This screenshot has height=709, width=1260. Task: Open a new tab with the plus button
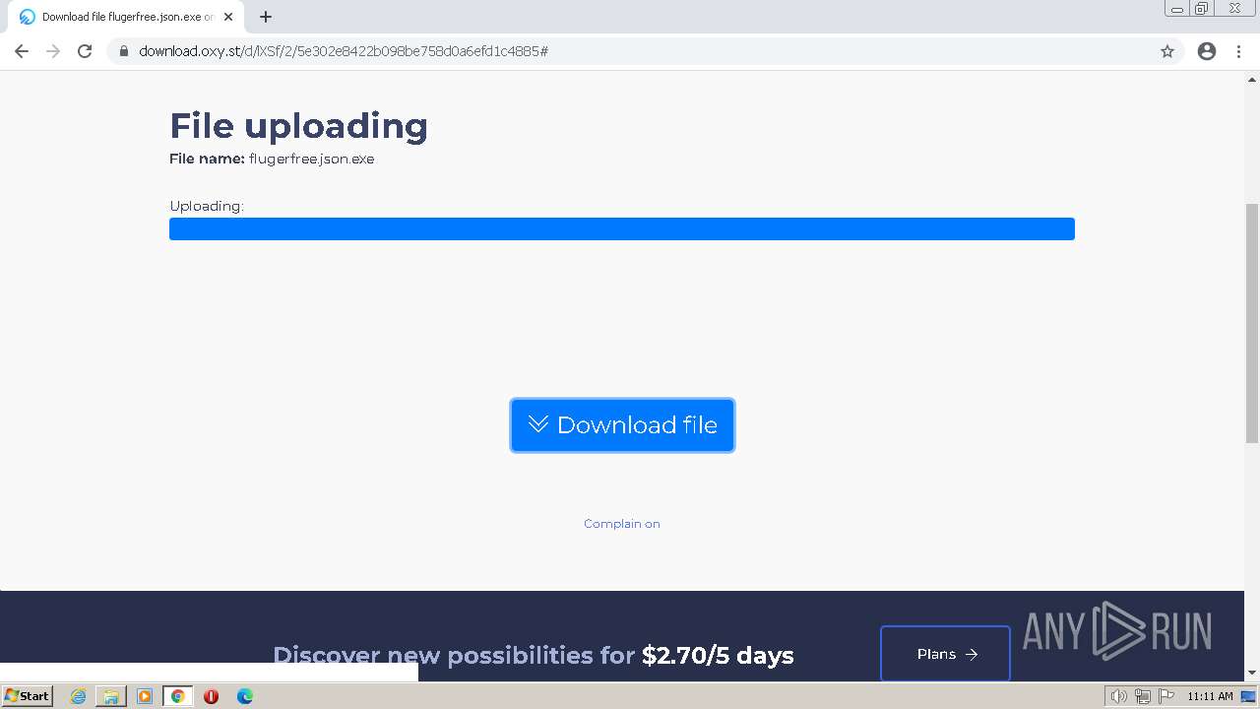[266, 17]
